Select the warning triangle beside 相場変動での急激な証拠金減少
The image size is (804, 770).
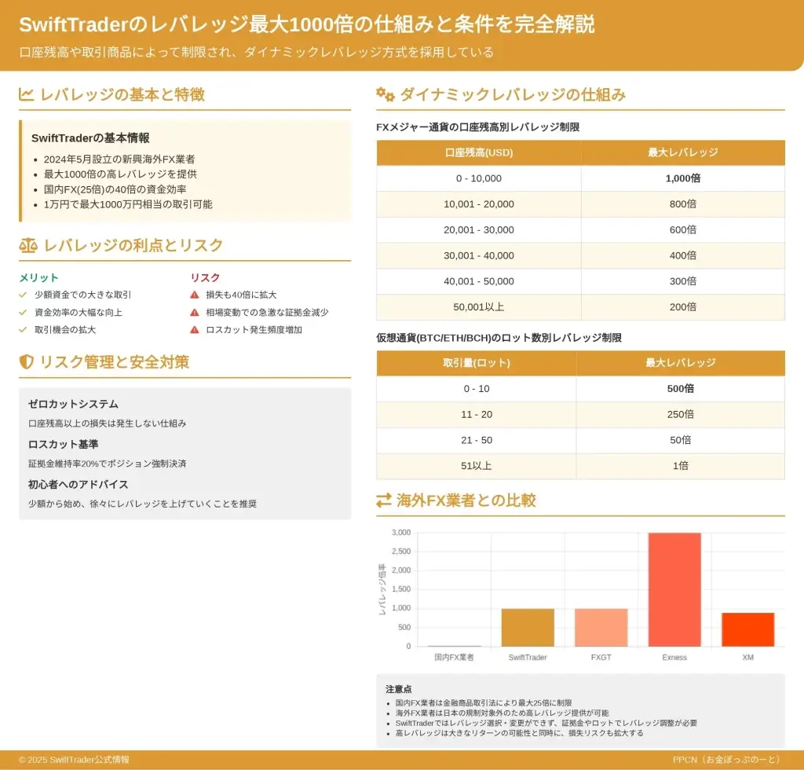(x=195, y=313)
